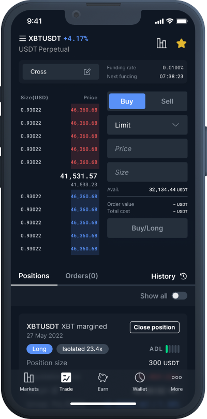207x419 pixels.
Task: Select the Buy side toggle
Action: 127,101
